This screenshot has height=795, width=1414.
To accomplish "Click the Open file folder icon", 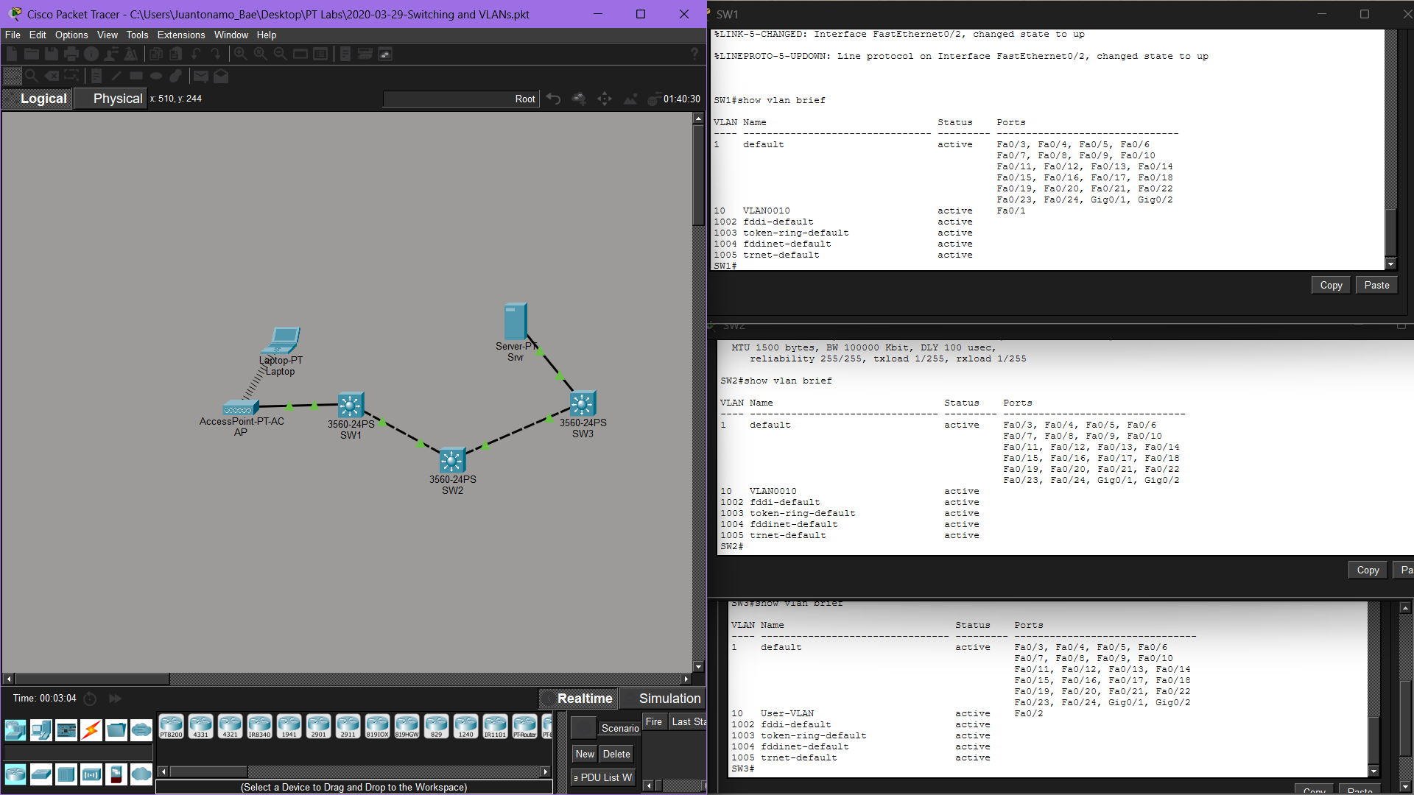I will pyautogui.click(x=32, y=54).
